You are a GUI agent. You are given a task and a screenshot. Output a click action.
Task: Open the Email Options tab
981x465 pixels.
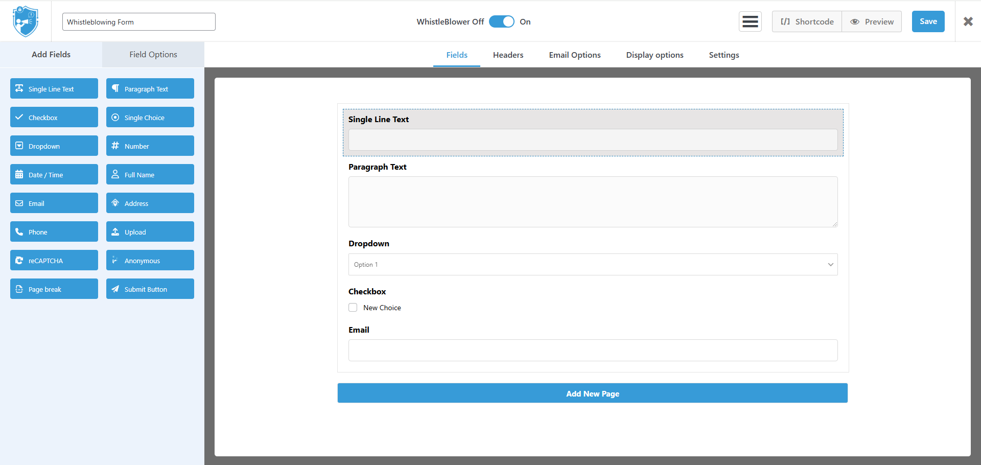pos(575,55)
